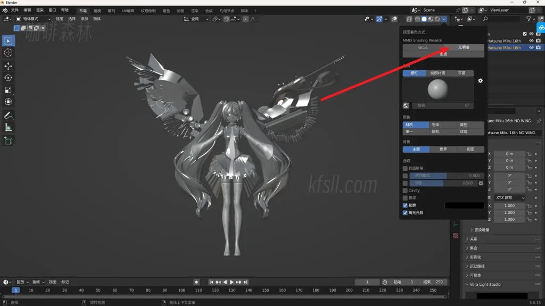Viewport: 545px width, 306px height.
Task: Click the GLSL shading preset button
Action: pyautogui.click(x=423, y=47)
